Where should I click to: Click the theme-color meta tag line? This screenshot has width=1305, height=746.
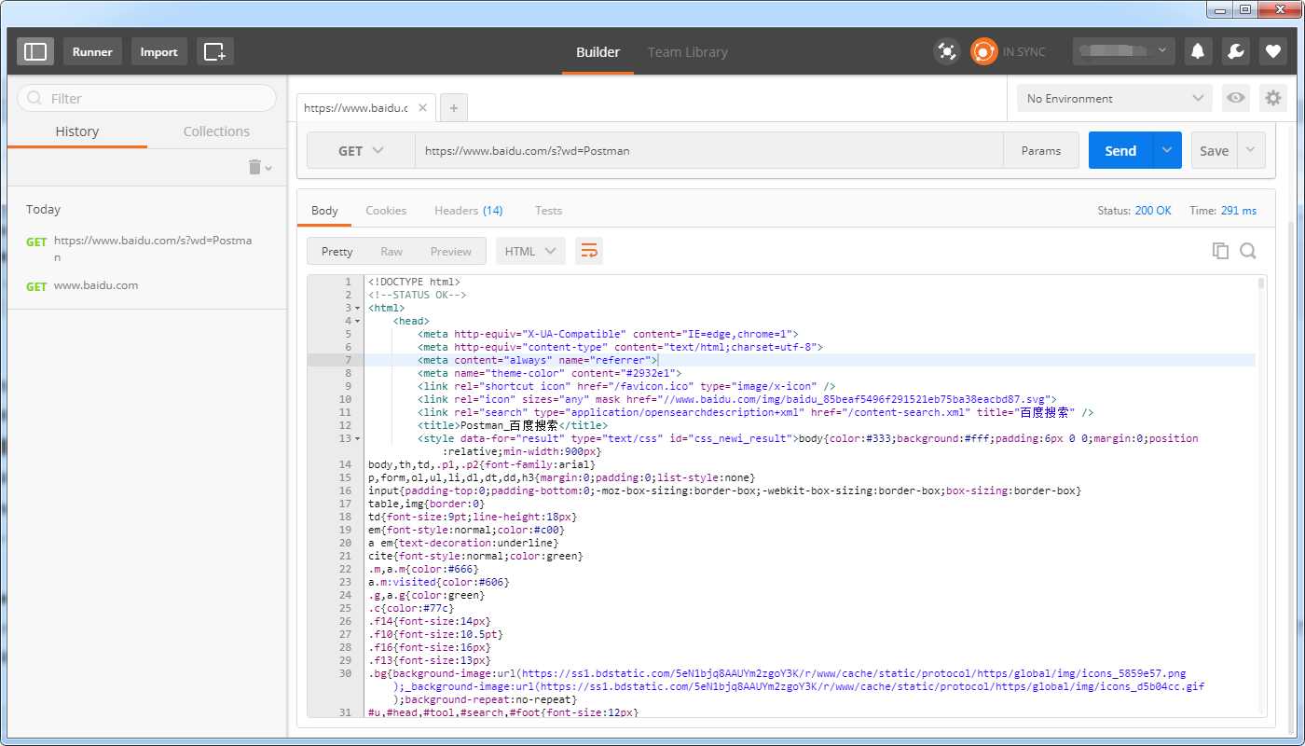[549, 373]
